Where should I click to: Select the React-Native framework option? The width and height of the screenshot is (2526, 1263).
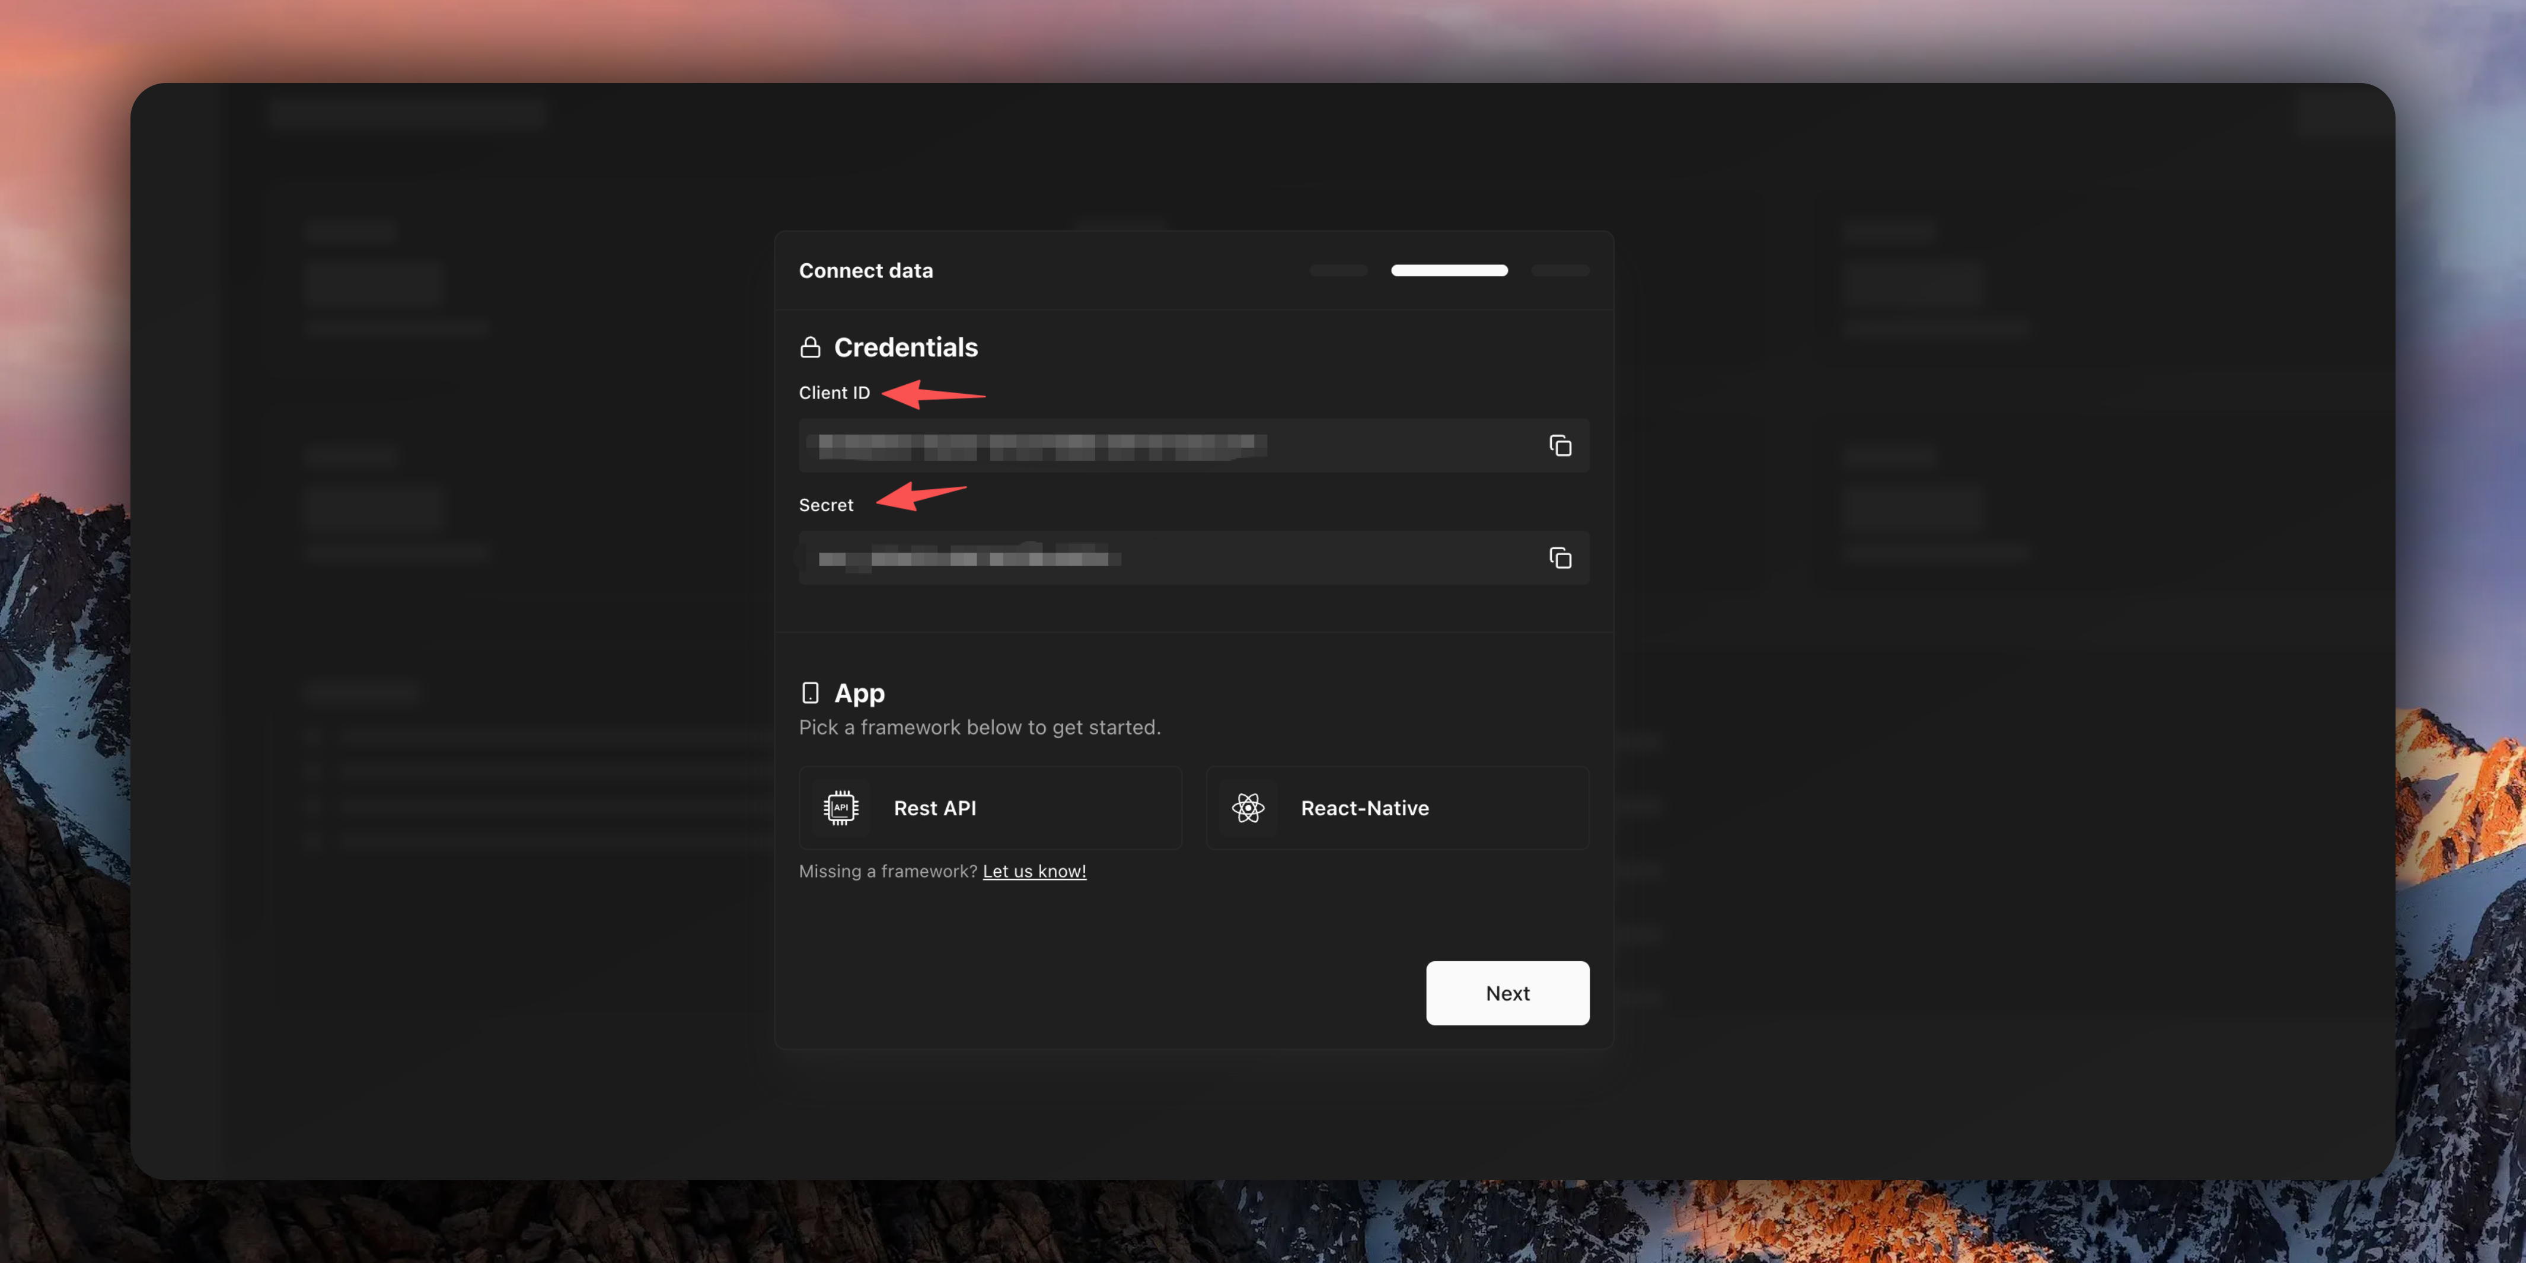tap(1396, 807)
